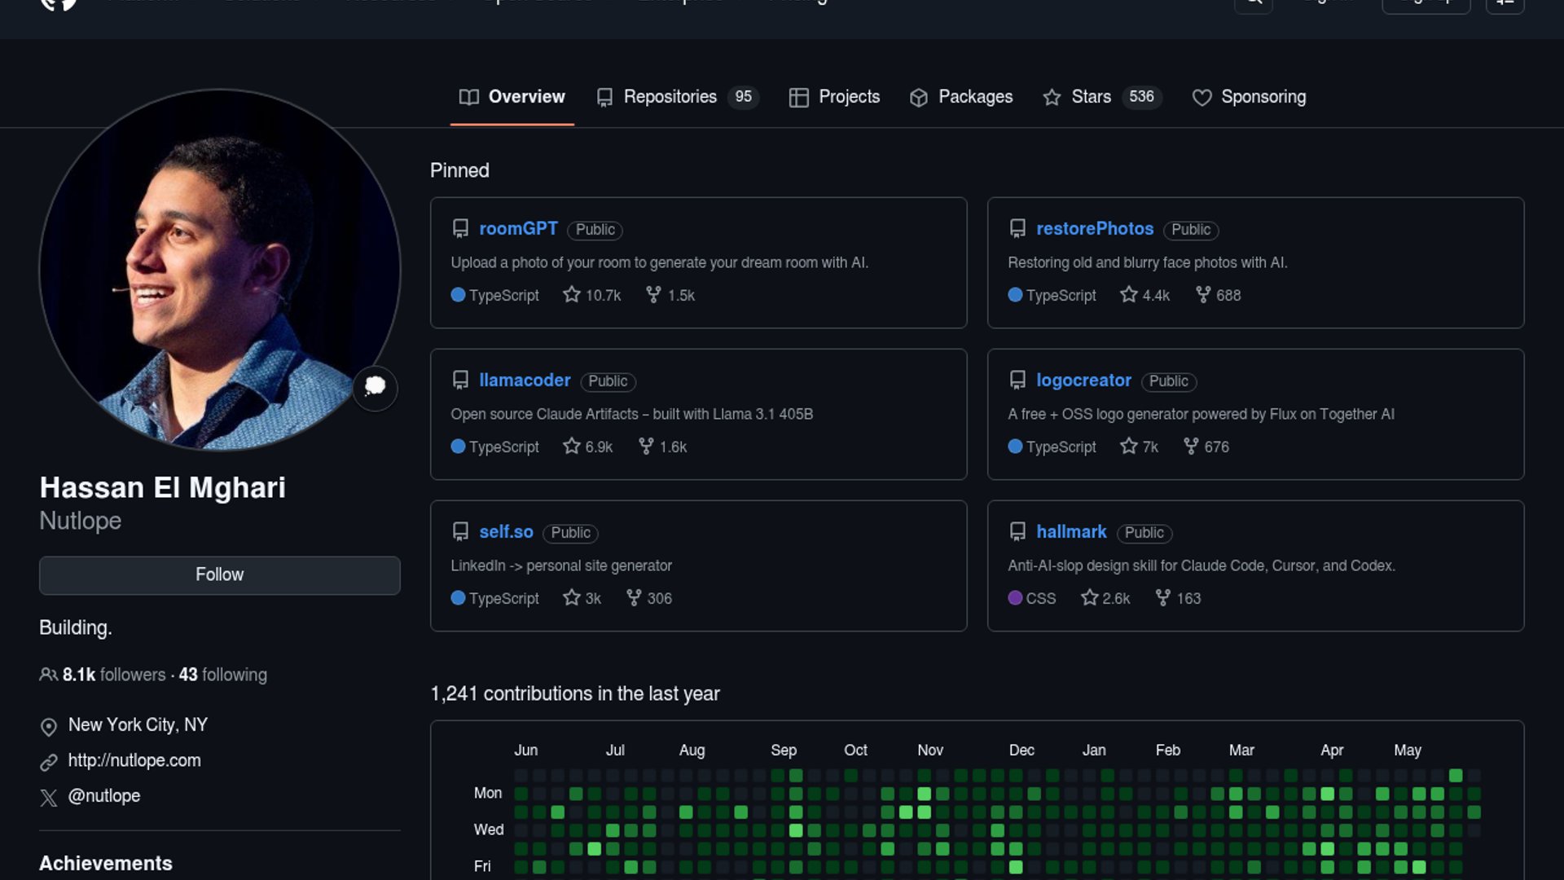Click the "688" fork count on restorePhotos
The height and width of the screenshot is (880, 1564).
click(1228, 295)
